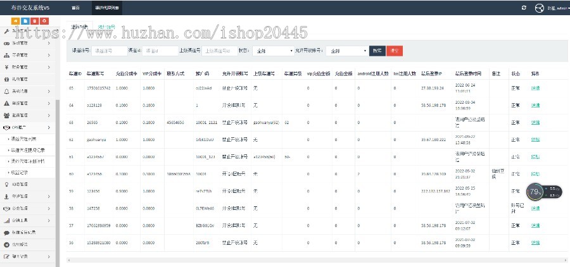Open the status filter dropdown

pos(273,51)
